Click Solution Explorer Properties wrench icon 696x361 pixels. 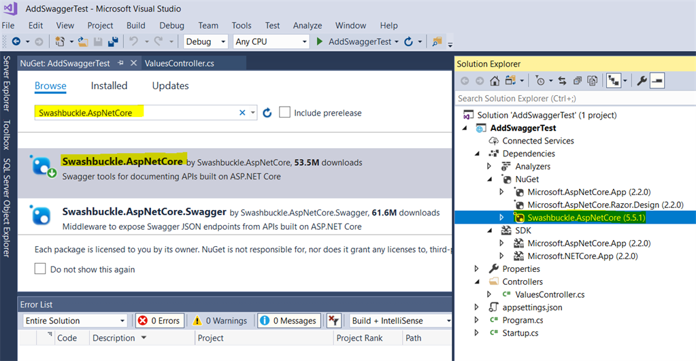(x=642, y=81)
